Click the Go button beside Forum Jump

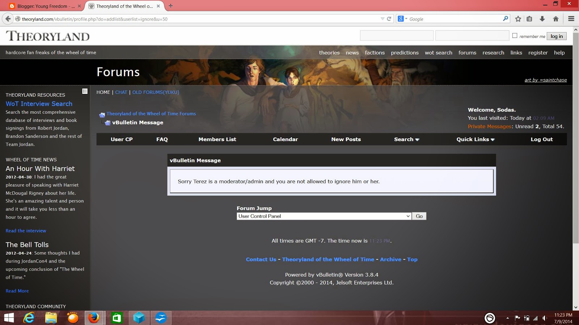(419, 216)
